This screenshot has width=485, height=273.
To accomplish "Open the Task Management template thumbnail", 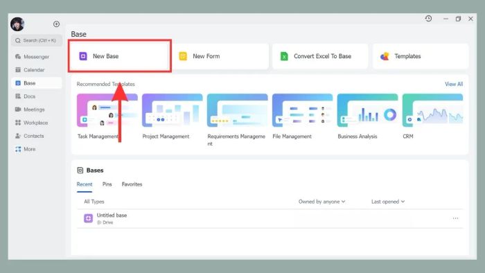I will pyautogui.click(x=107, y=110).
